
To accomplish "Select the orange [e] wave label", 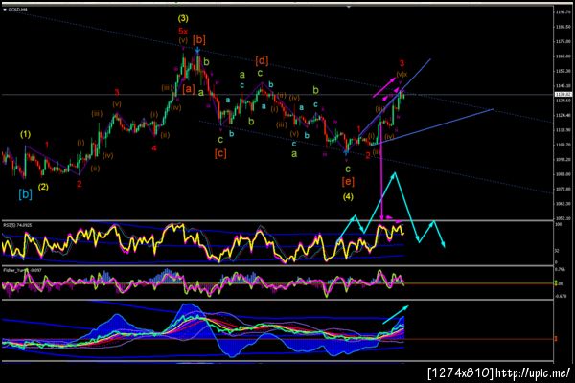I will 348,181.
